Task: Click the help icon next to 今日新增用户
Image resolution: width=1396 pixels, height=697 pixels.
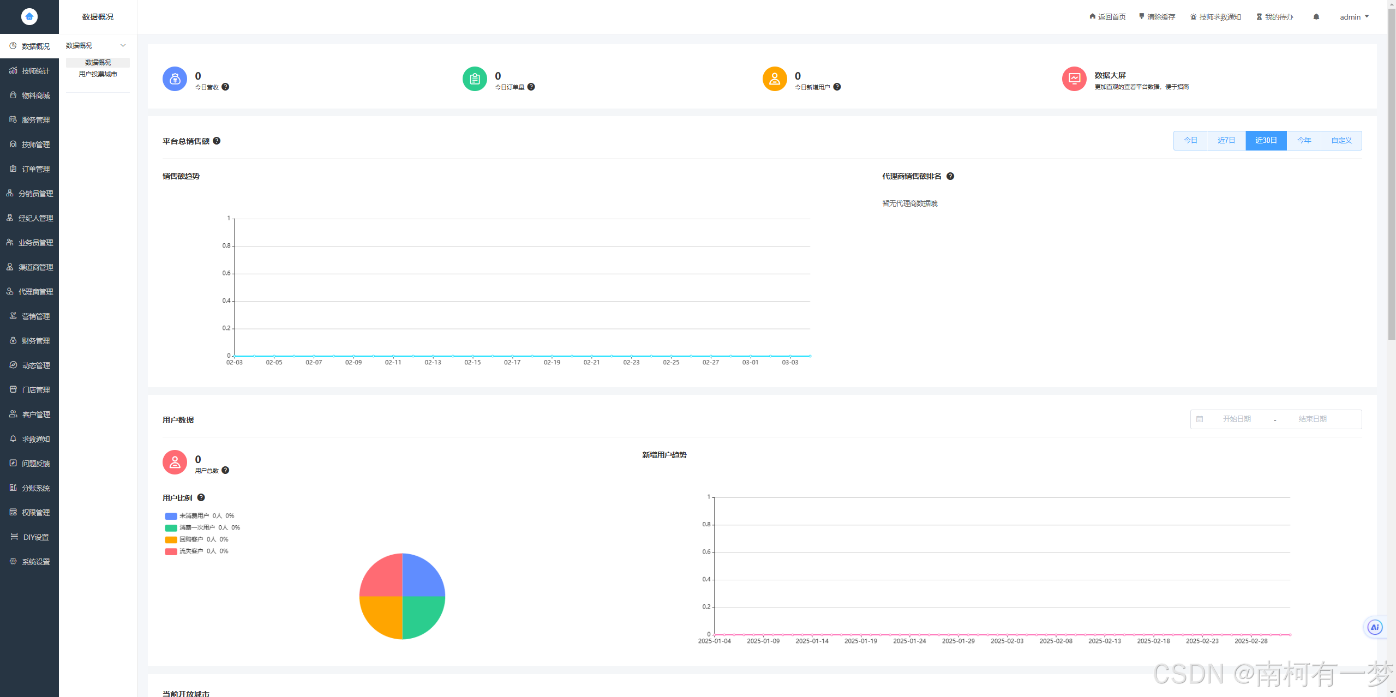Action: 837,87
